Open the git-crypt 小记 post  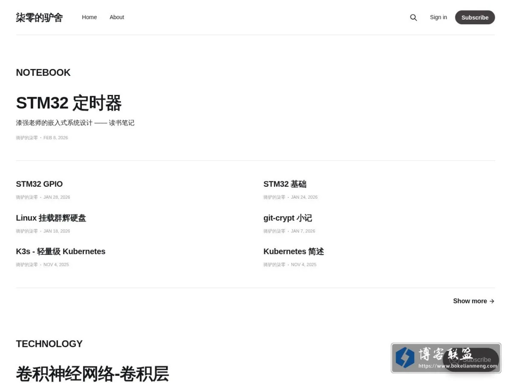tap(287, 218)
